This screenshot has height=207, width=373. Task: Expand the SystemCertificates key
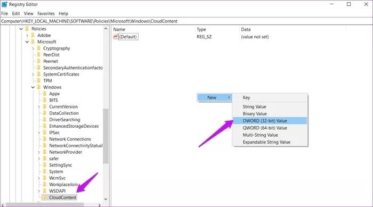pos(33,74)
